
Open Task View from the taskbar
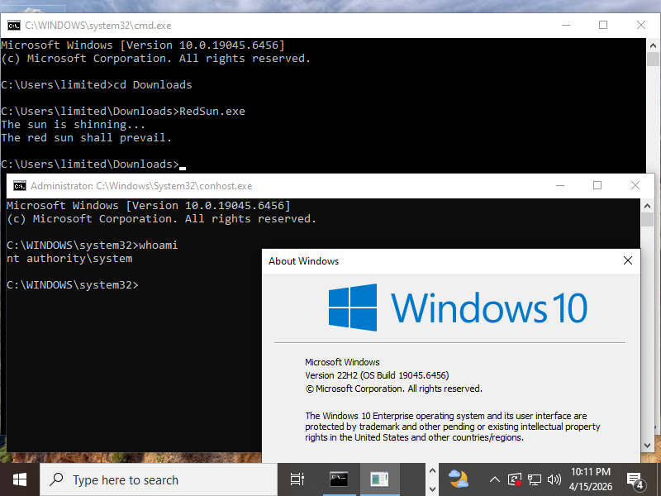297,479
